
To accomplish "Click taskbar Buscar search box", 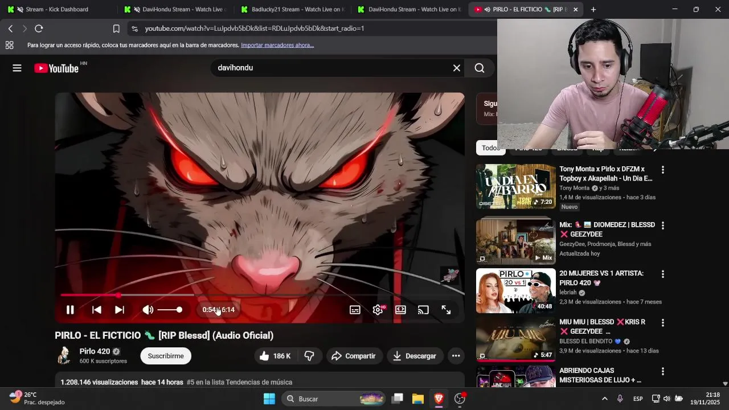I will [x=333, y=399].
